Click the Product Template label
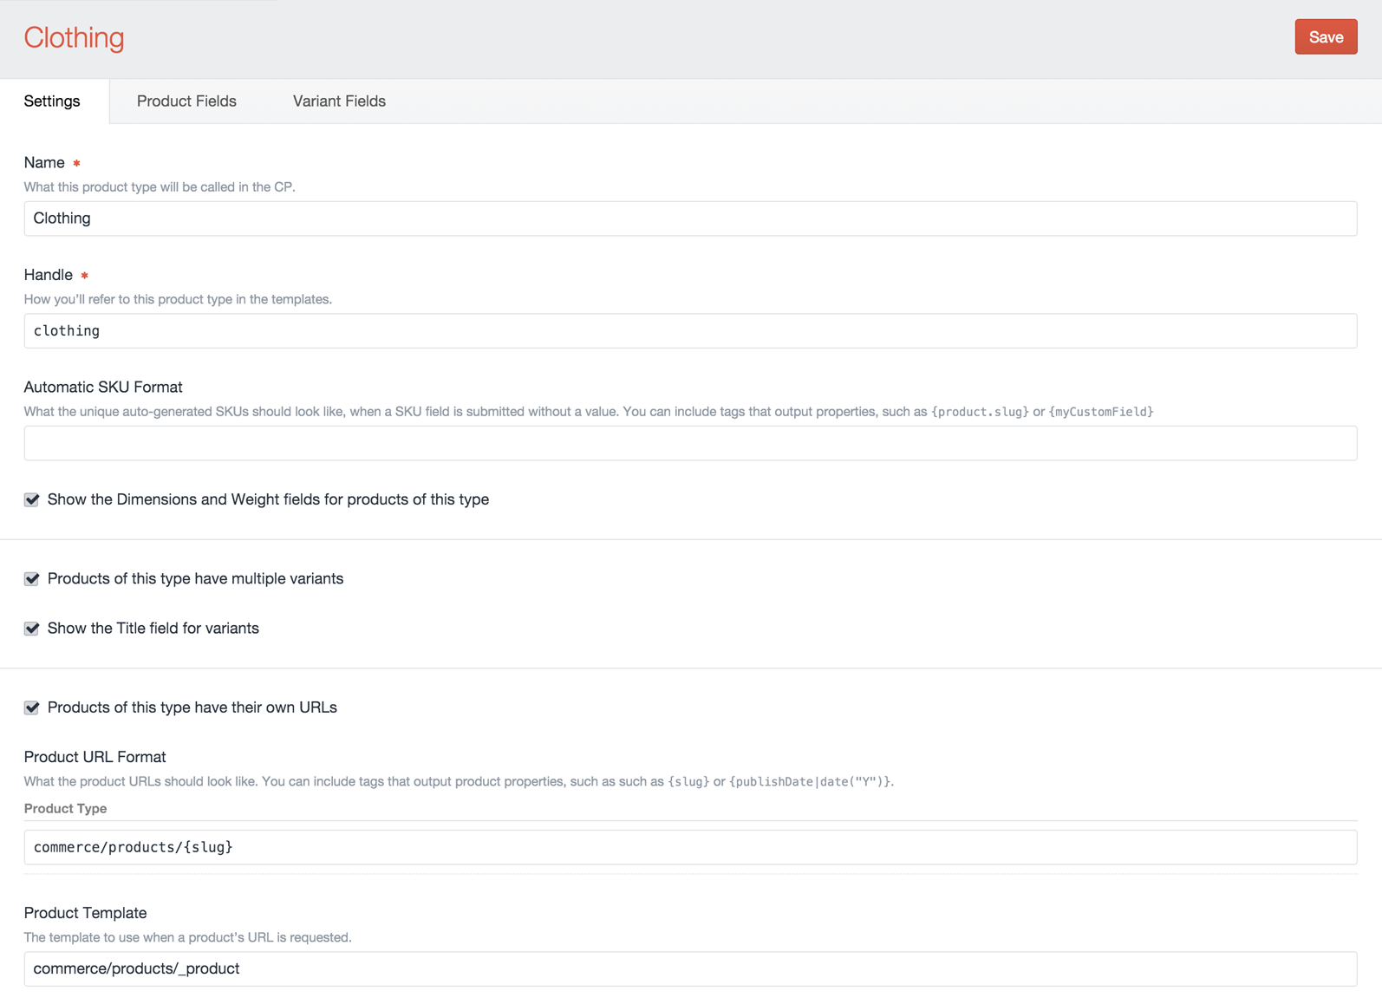The image size is (1382, 1004). pos(85,913)
